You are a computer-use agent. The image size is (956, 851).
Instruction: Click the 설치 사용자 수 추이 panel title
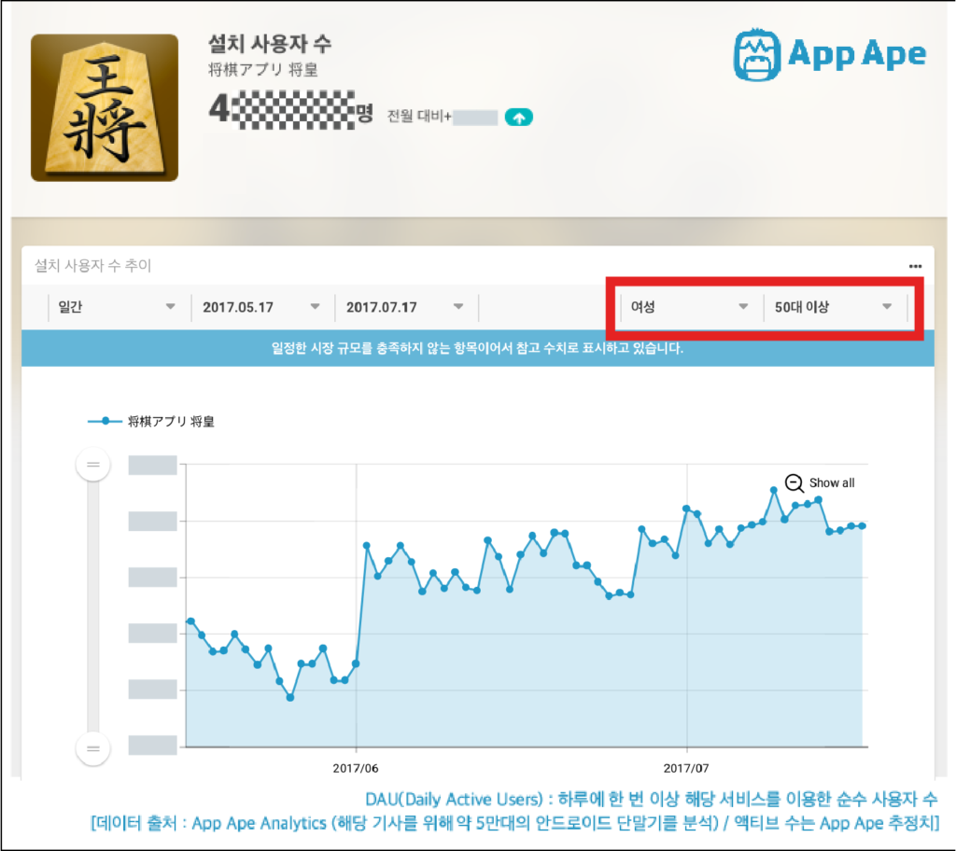click(x=92, y=265)
